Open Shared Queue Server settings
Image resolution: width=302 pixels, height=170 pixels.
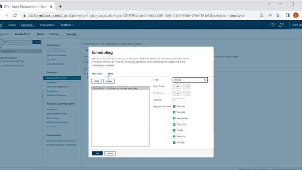click(58, 122)
